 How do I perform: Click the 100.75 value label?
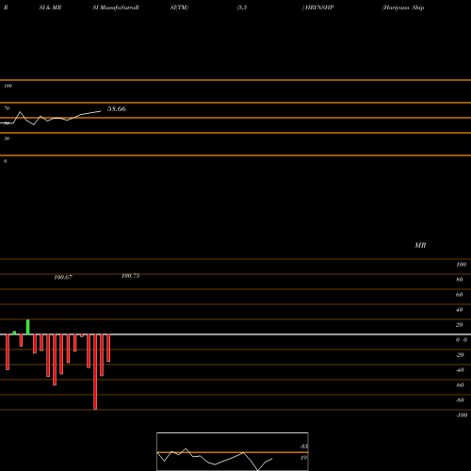pyautogui.click(x=130, y=276)
